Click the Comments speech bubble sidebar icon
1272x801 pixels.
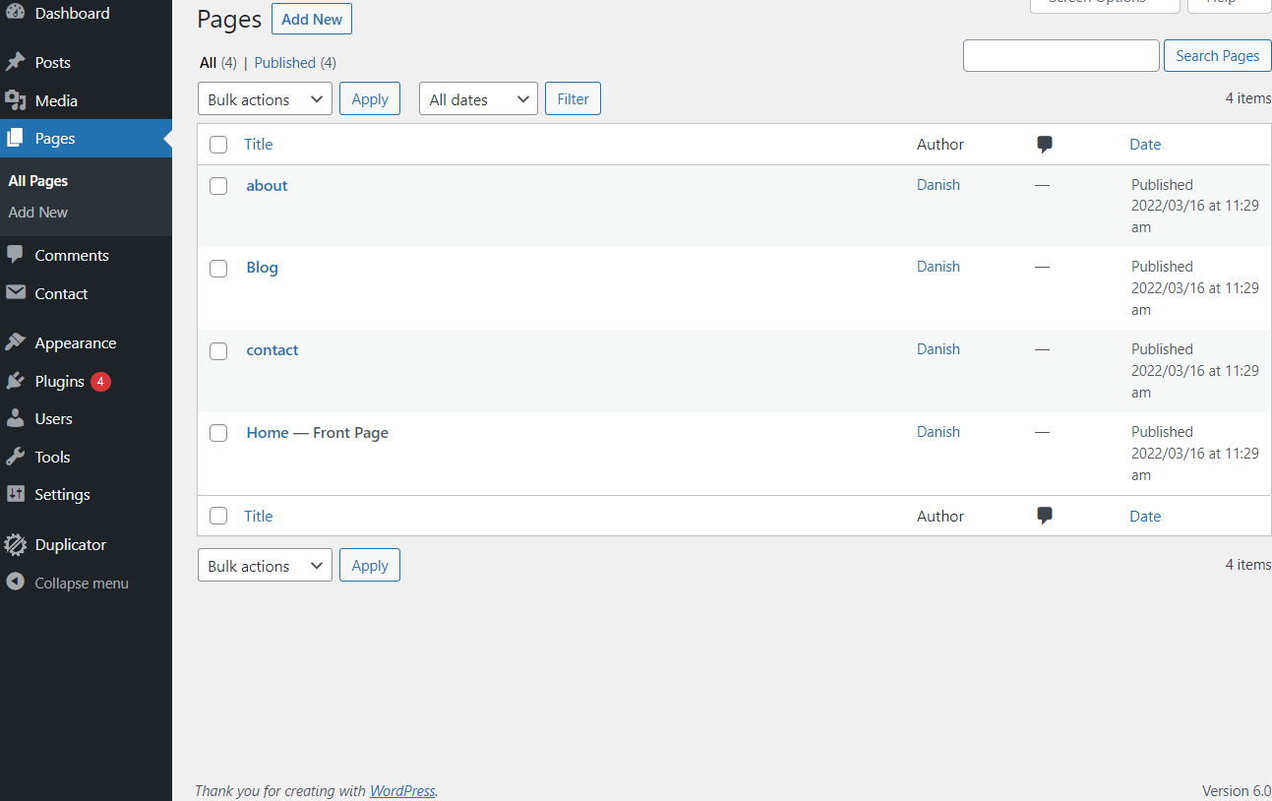(x=15, y=255)
